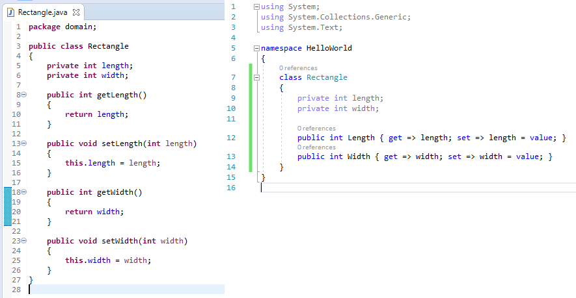This screenshot has height=298, width=576.
Task: Click the Java file icon on the Rectangle.java tab
Action: [x=10, y=12]
